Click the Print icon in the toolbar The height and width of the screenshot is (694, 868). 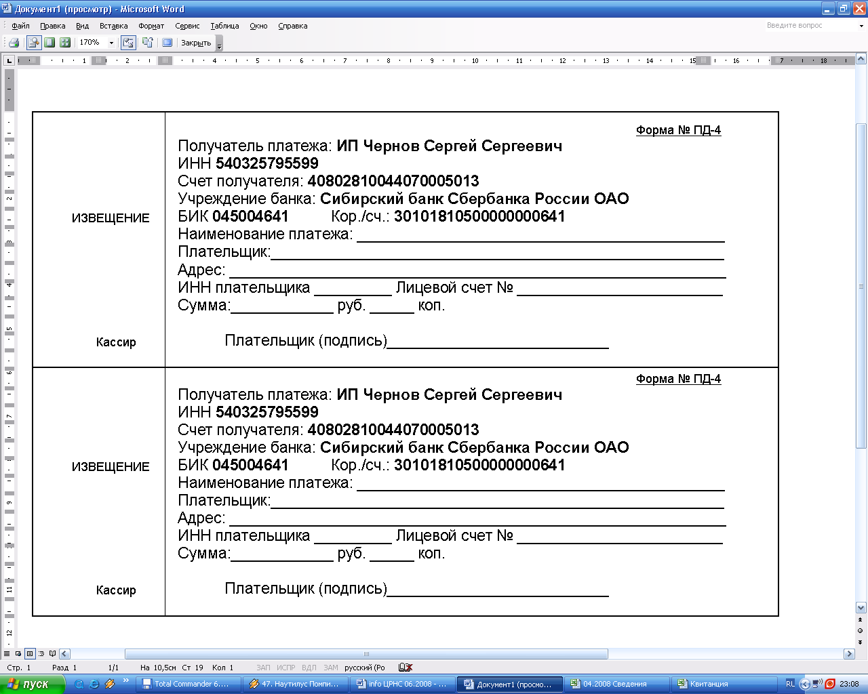(x=13, y=43)
